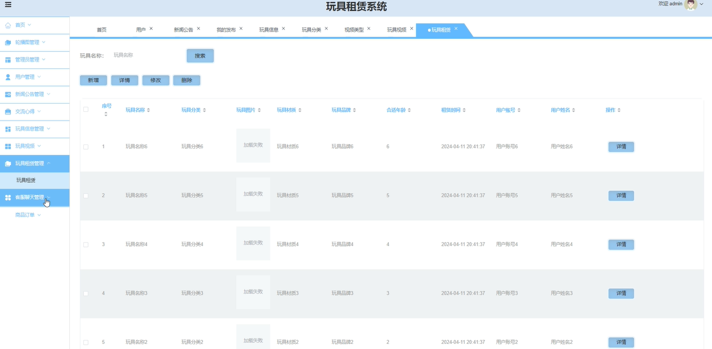Sort by 玩具品牌 column arrow
The image size is (712, 349).
(355, 110)
